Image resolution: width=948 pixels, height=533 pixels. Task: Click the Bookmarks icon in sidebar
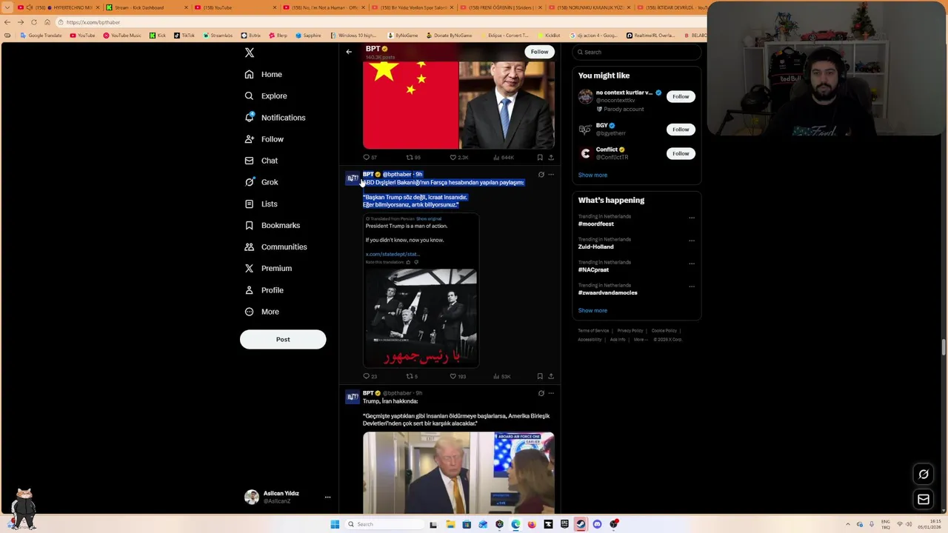250,225
